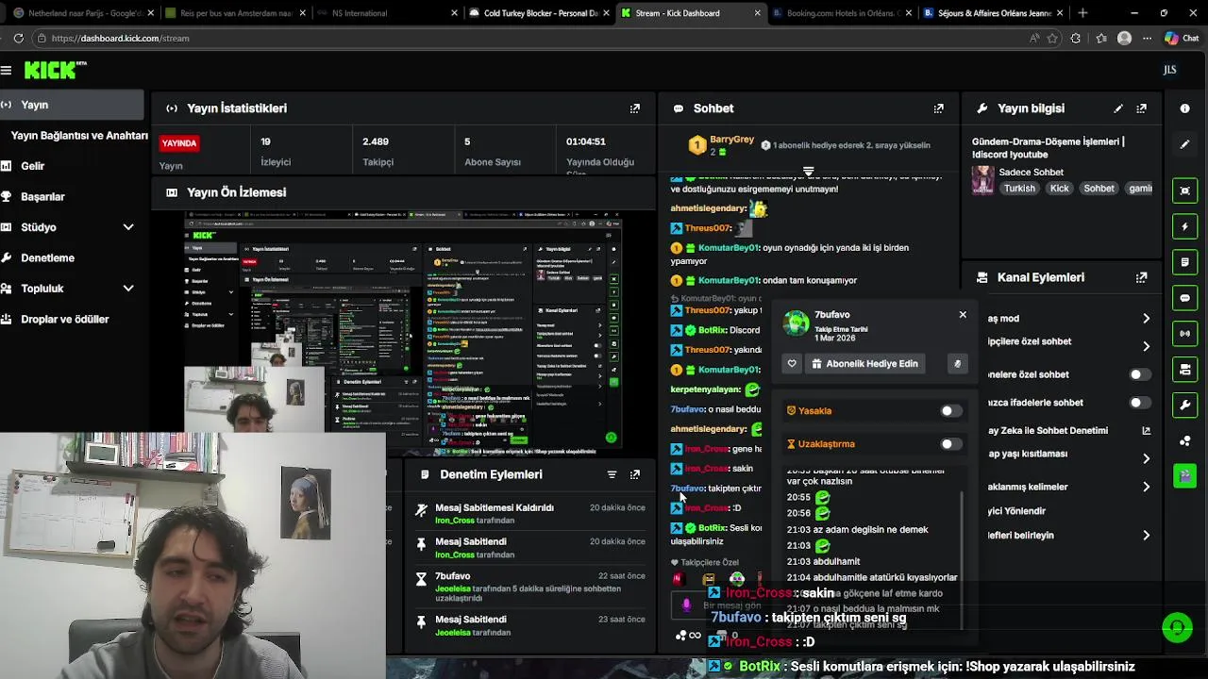The image size is (1208, 679).
Task: Open the JLS profile avatar at the top right
Action: pyautogui.click(x=1169, y=70)
